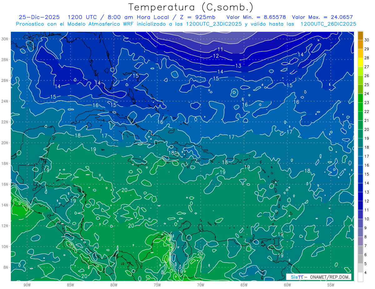The height and width of the screenshot is (289, 375).
Task: Click the 'Temperatura (C,somb.)' chart title
Action: point(191,7)
